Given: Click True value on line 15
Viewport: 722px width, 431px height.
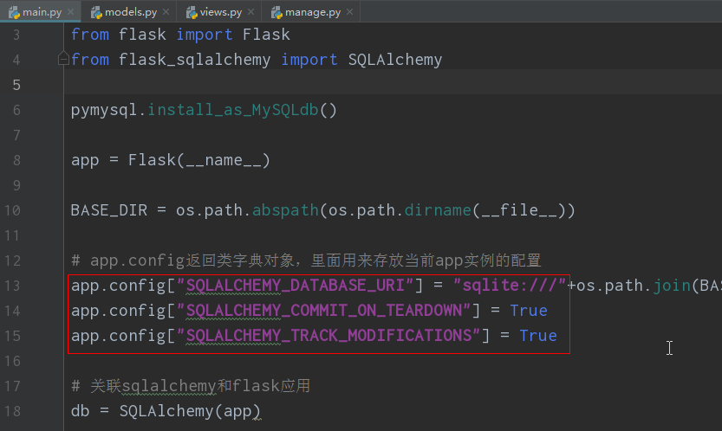Looking at the screenshot, I should (538, 336).
